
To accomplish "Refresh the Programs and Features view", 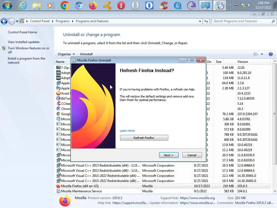I will [x=206, y=21].
